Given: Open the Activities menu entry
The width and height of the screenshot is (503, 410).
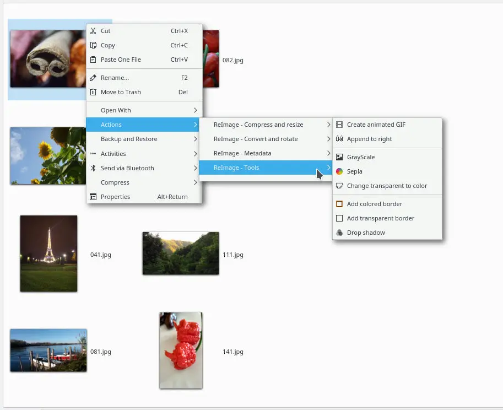Looking at the screenshot, I should click(x=144, y=154).
